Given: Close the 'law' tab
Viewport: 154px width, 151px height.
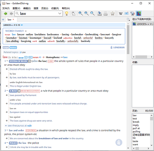Looking at the screenshot, I should tap(13, 19).
